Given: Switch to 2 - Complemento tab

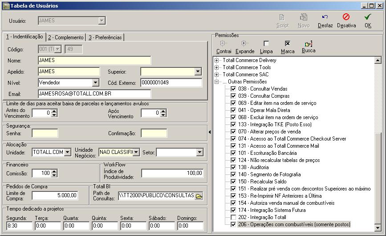Looking at the screenshot, I should pos(66,37).
